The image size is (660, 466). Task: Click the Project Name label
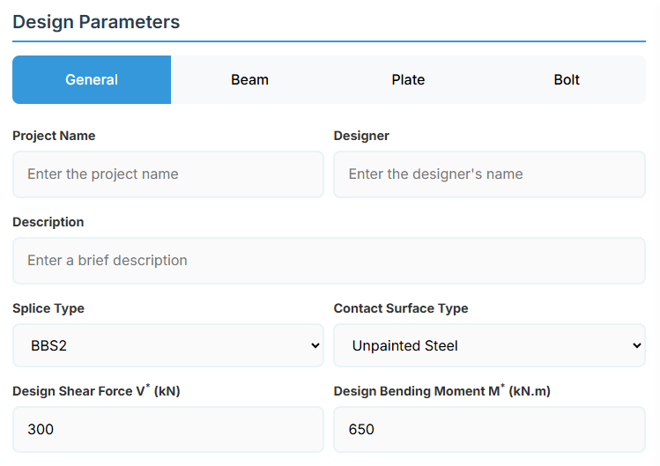(x=54, y=136)
